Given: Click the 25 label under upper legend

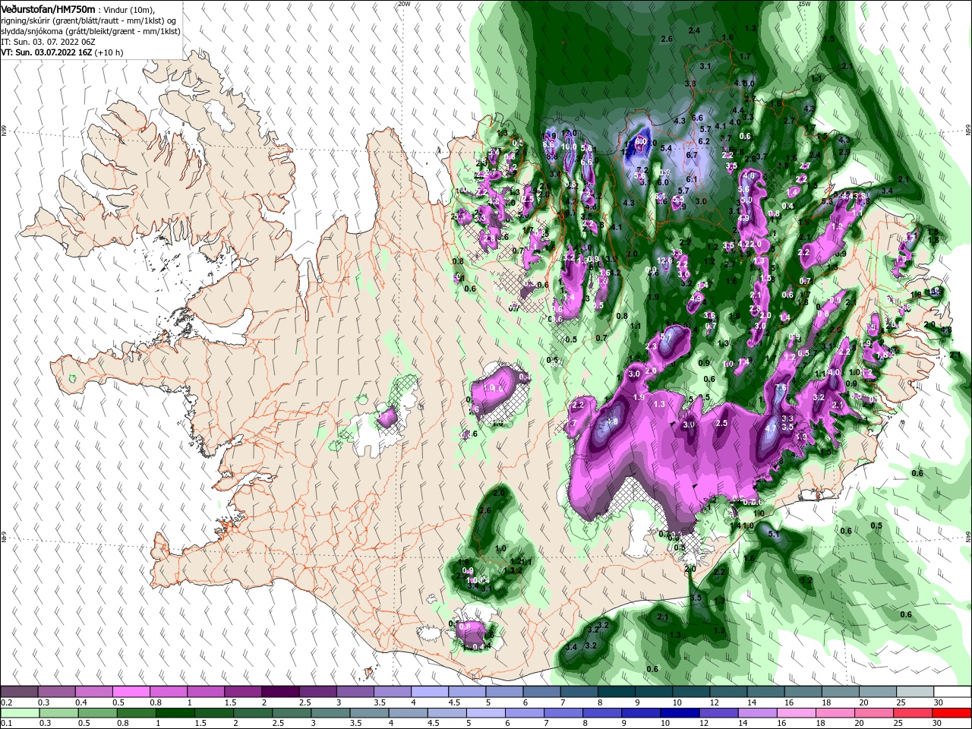Looking at the screenshot, I should (x=901, y=702).
